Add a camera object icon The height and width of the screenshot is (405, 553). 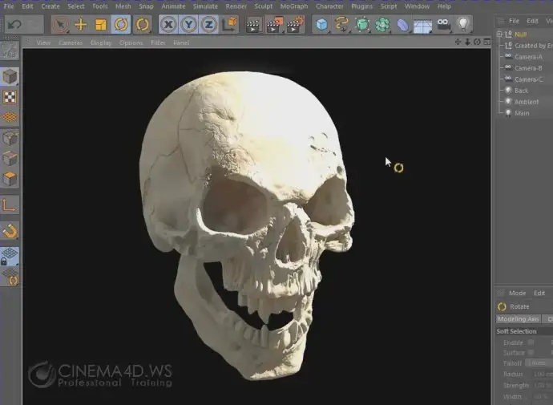pos(443,25)
